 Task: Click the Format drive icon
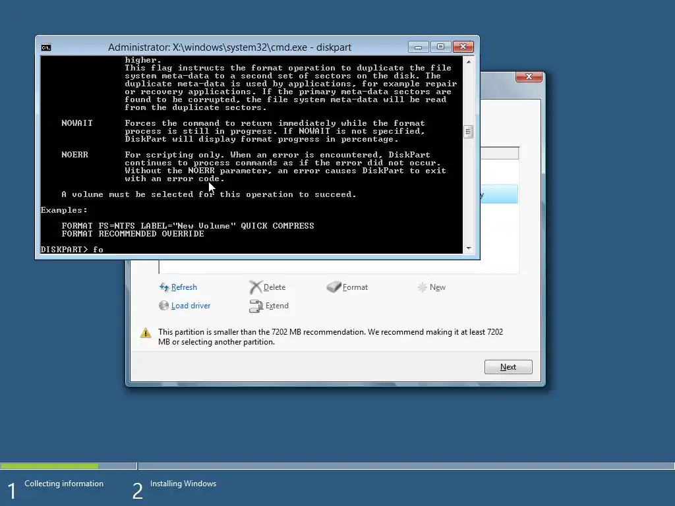(334, 287)
